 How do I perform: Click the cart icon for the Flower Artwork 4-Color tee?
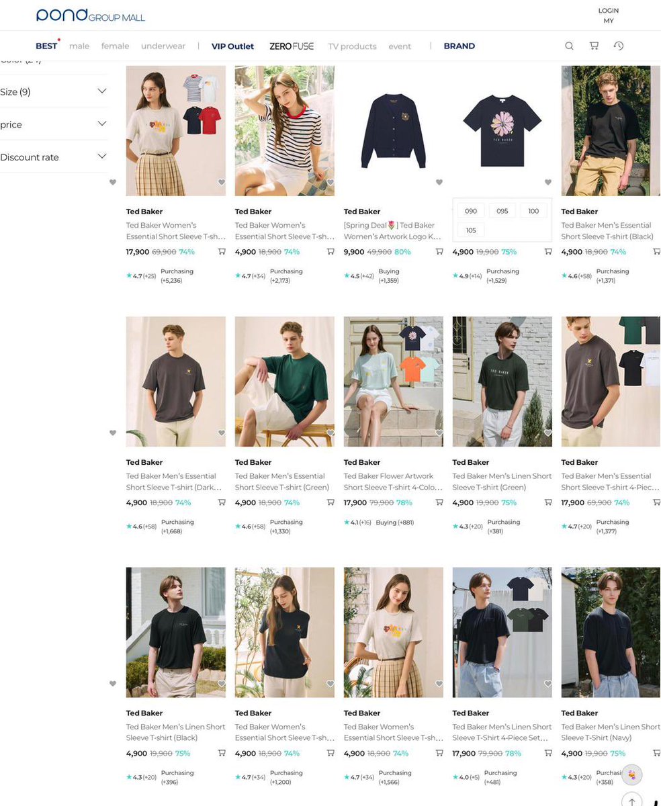point(439,502)
